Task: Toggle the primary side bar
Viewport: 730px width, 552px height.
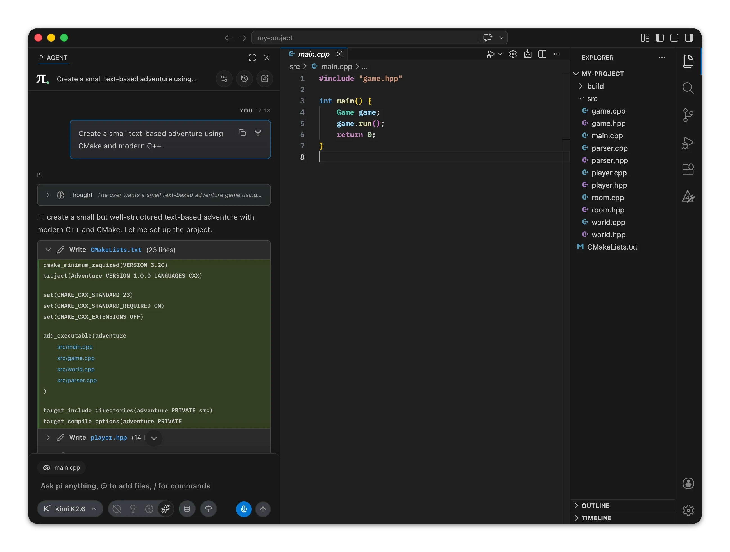Action: (x=660, y=38)
